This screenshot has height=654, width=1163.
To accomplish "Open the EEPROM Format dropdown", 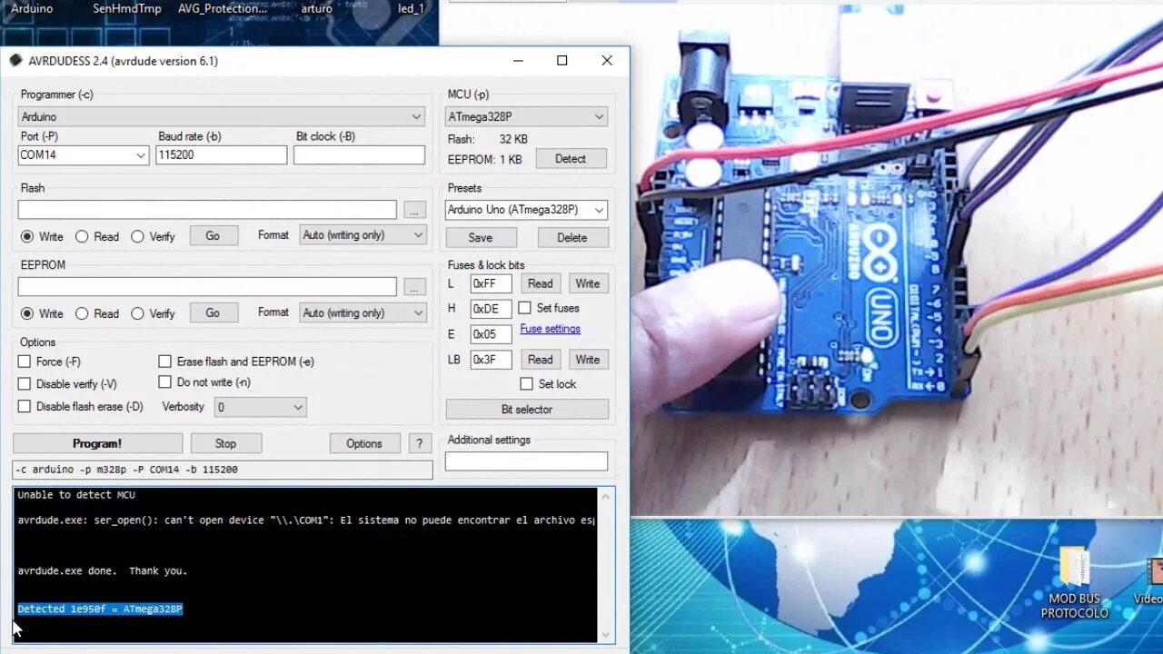I will [363, 312].
